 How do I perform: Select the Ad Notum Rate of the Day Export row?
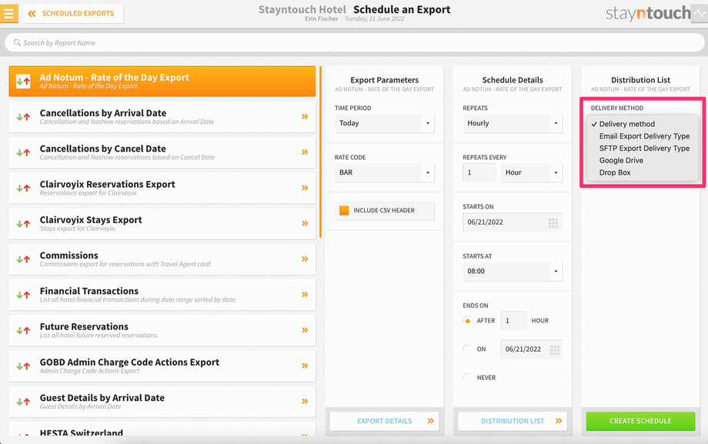162,82
